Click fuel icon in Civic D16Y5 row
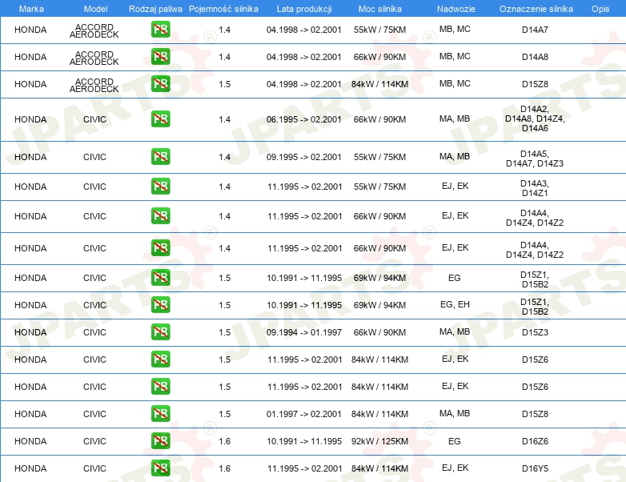Viewport: 626px width, 482px height. [x=160, y=468]
